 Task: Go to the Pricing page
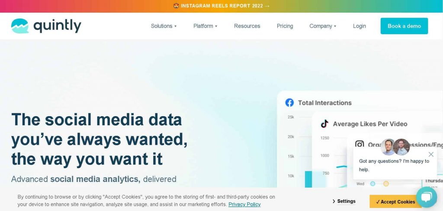click(285, 26)
